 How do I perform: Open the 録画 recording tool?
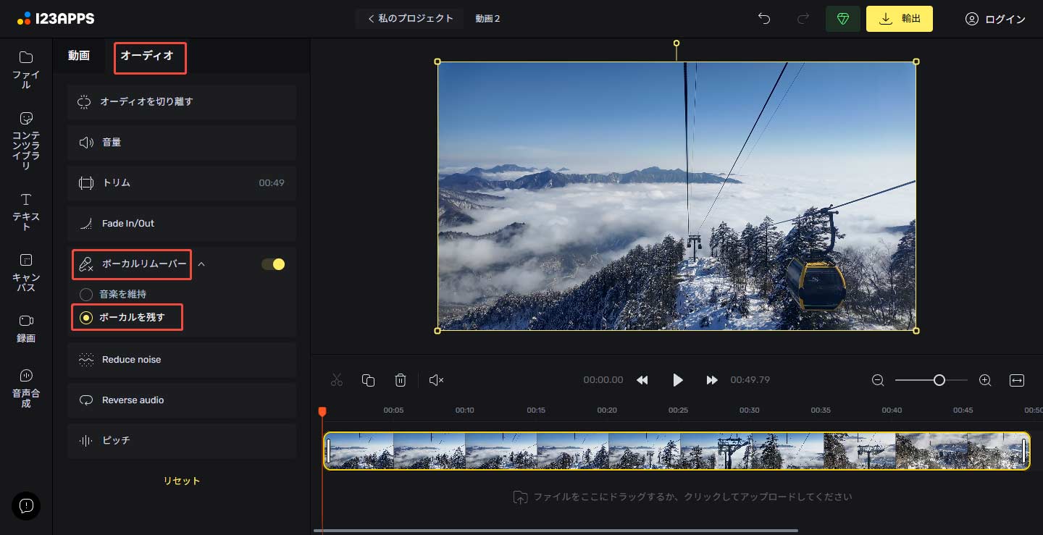tap(26, 328)
